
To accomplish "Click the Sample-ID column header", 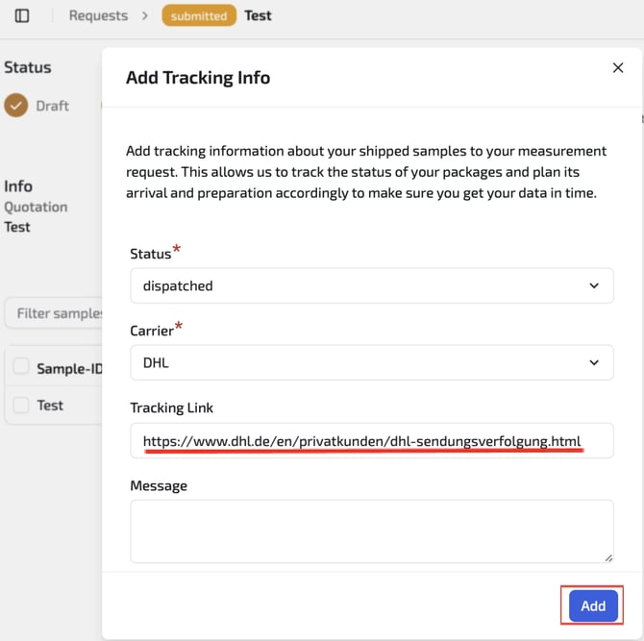I will (69, 368).
